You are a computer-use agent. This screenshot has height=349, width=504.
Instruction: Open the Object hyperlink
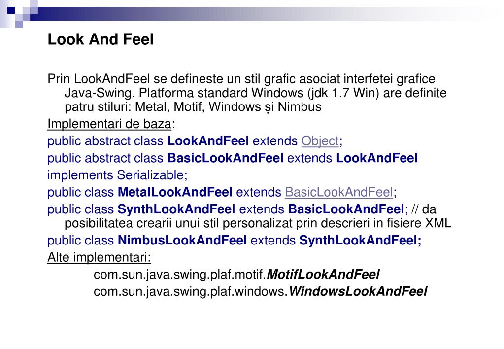pyautogui.click(x=320, y=141)
